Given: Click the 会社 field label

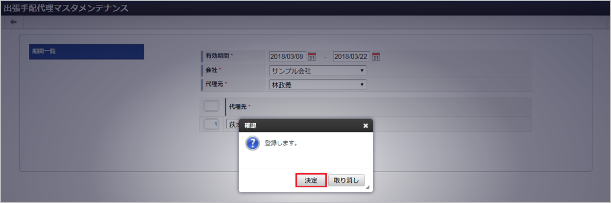Looking at the screenshot, I should 212,70.
